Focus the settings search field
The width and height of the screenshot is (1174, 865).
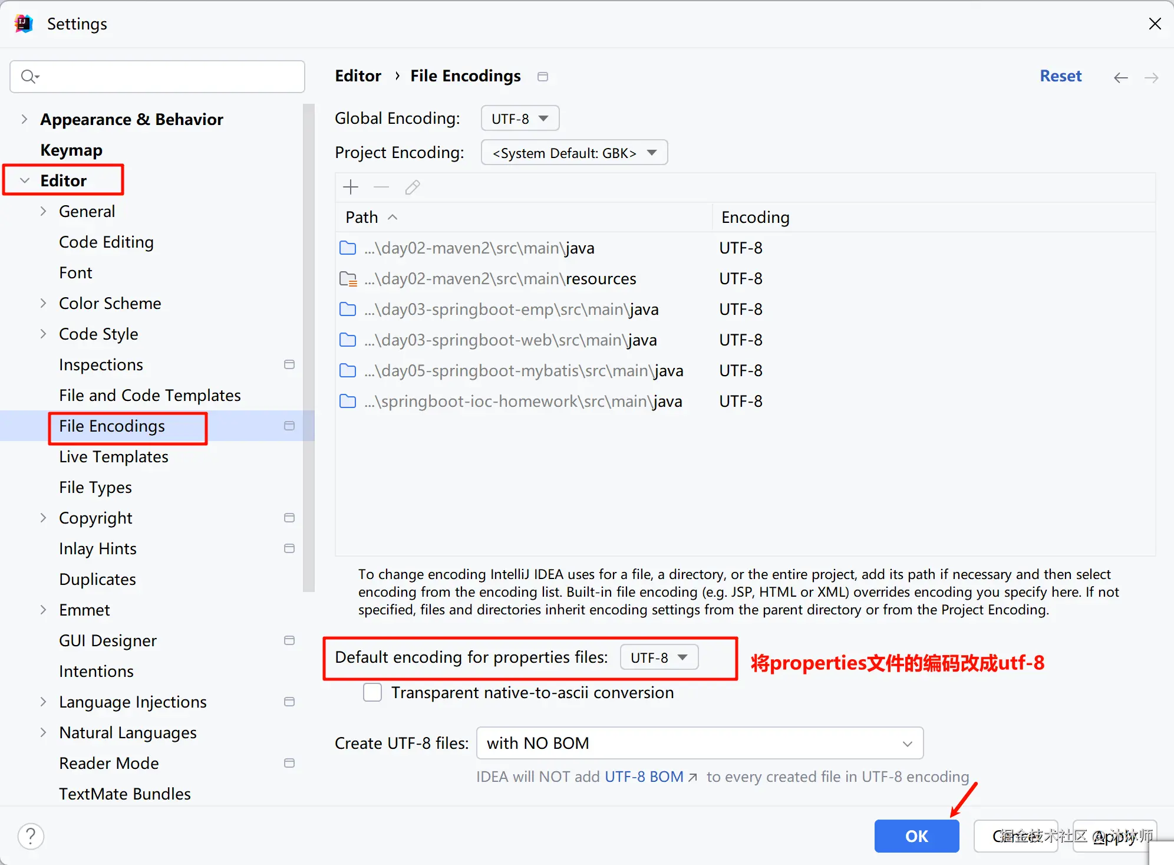click(x=157, y=77)
